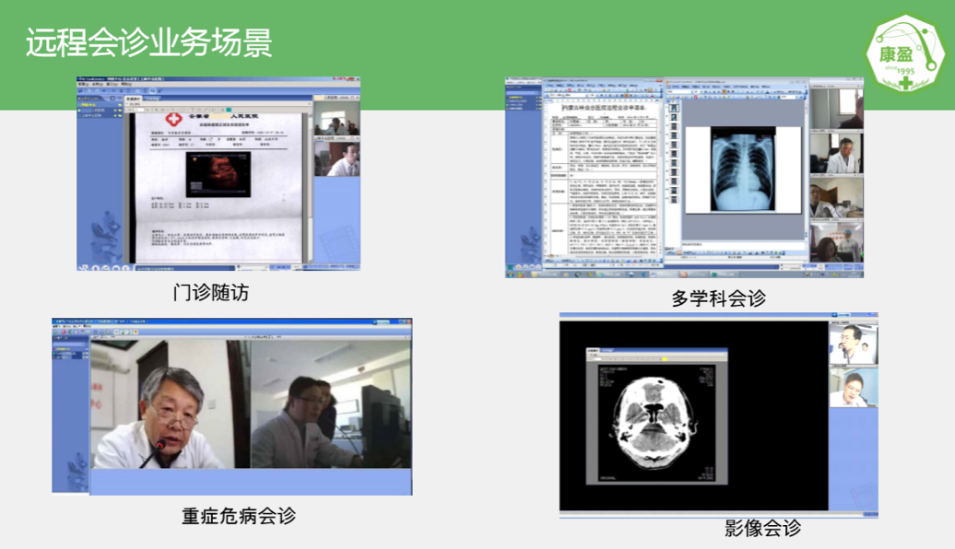
Task: Select the 门诊随访 caption label
Action: pyautogui.click(x=211, y=292)
